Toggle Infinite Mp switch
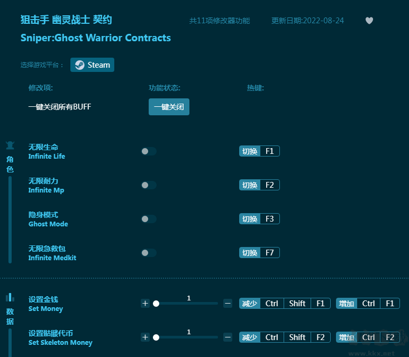This screenshot has height=357, width=409. point(149,185)
